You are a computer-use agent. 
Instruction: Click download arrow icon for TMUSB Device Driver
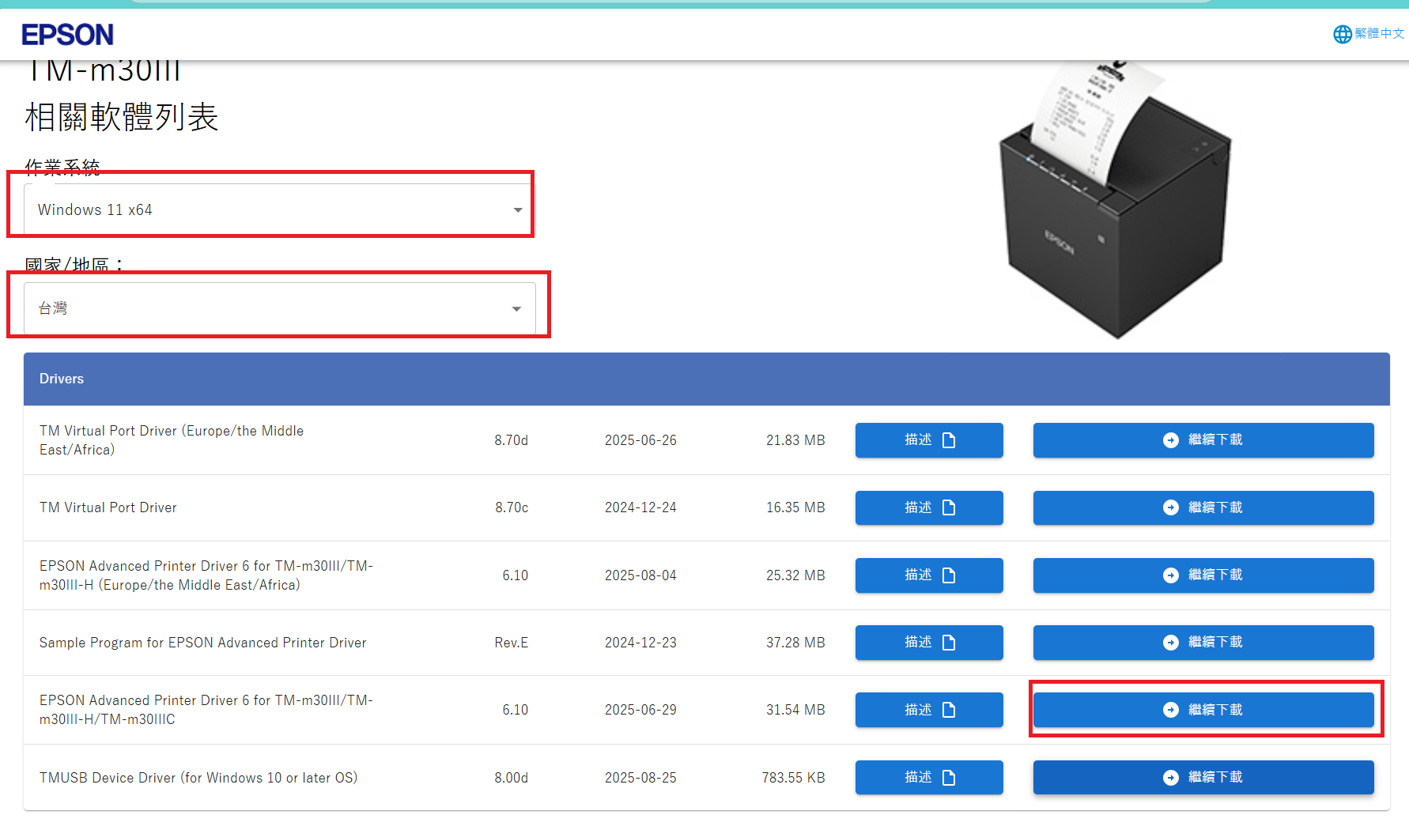(1170, 778)
